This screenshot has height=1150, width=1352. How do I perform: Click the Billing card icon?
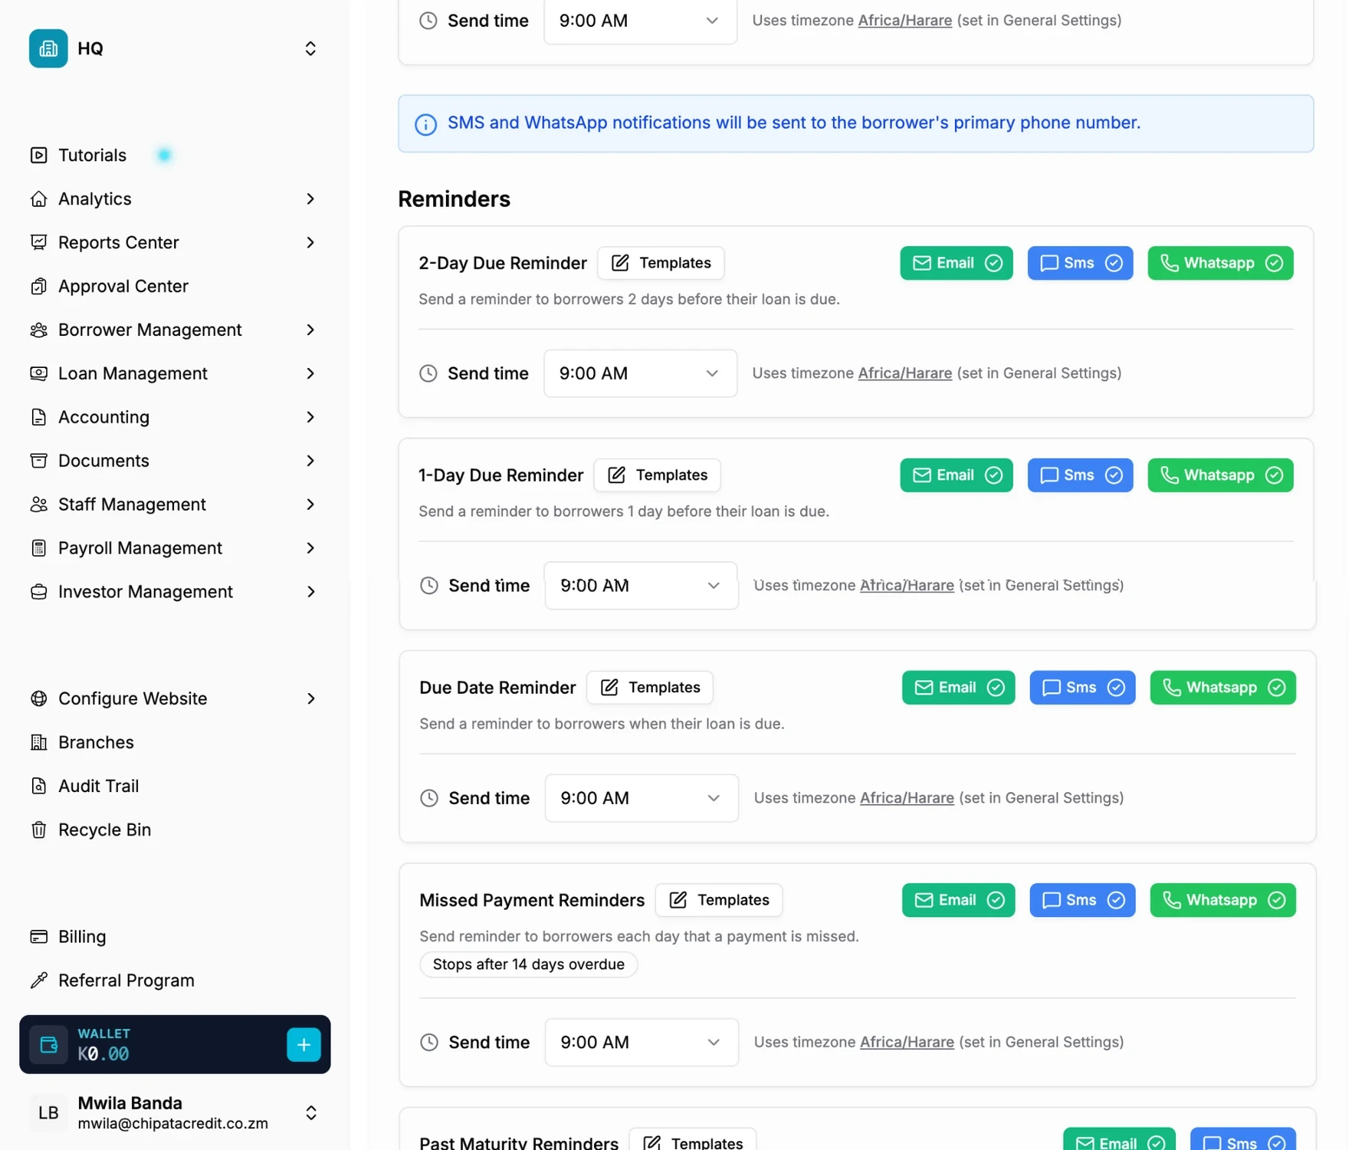(38, 937)
